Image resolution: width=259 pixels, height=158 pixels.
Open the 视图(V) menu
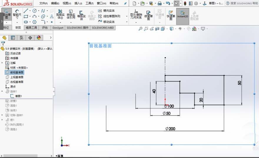[x=67, y=3]
